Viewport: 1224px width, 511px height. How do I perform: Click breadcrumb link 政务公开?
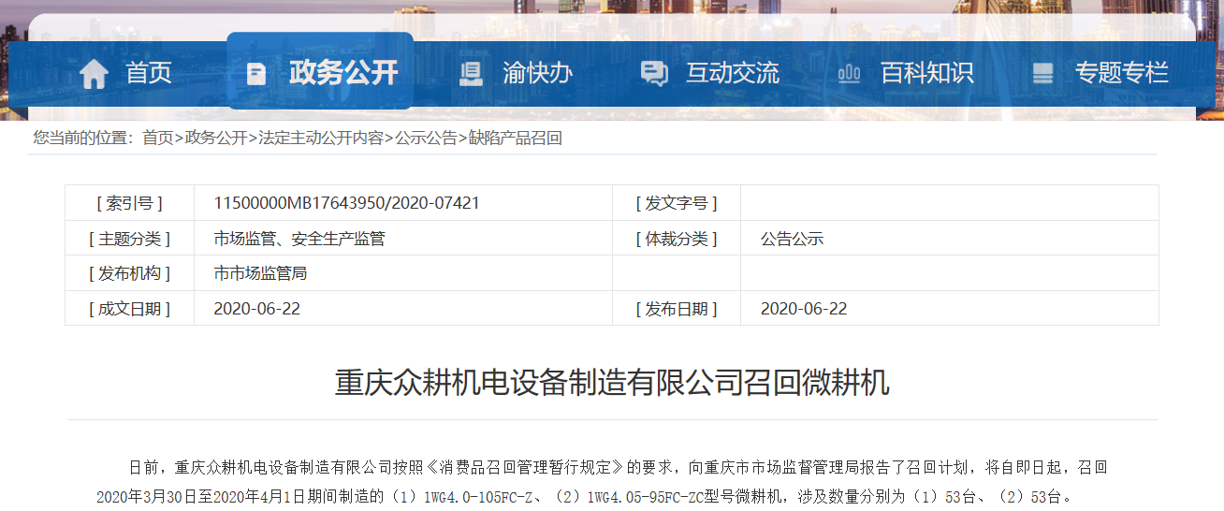point(215,139)
